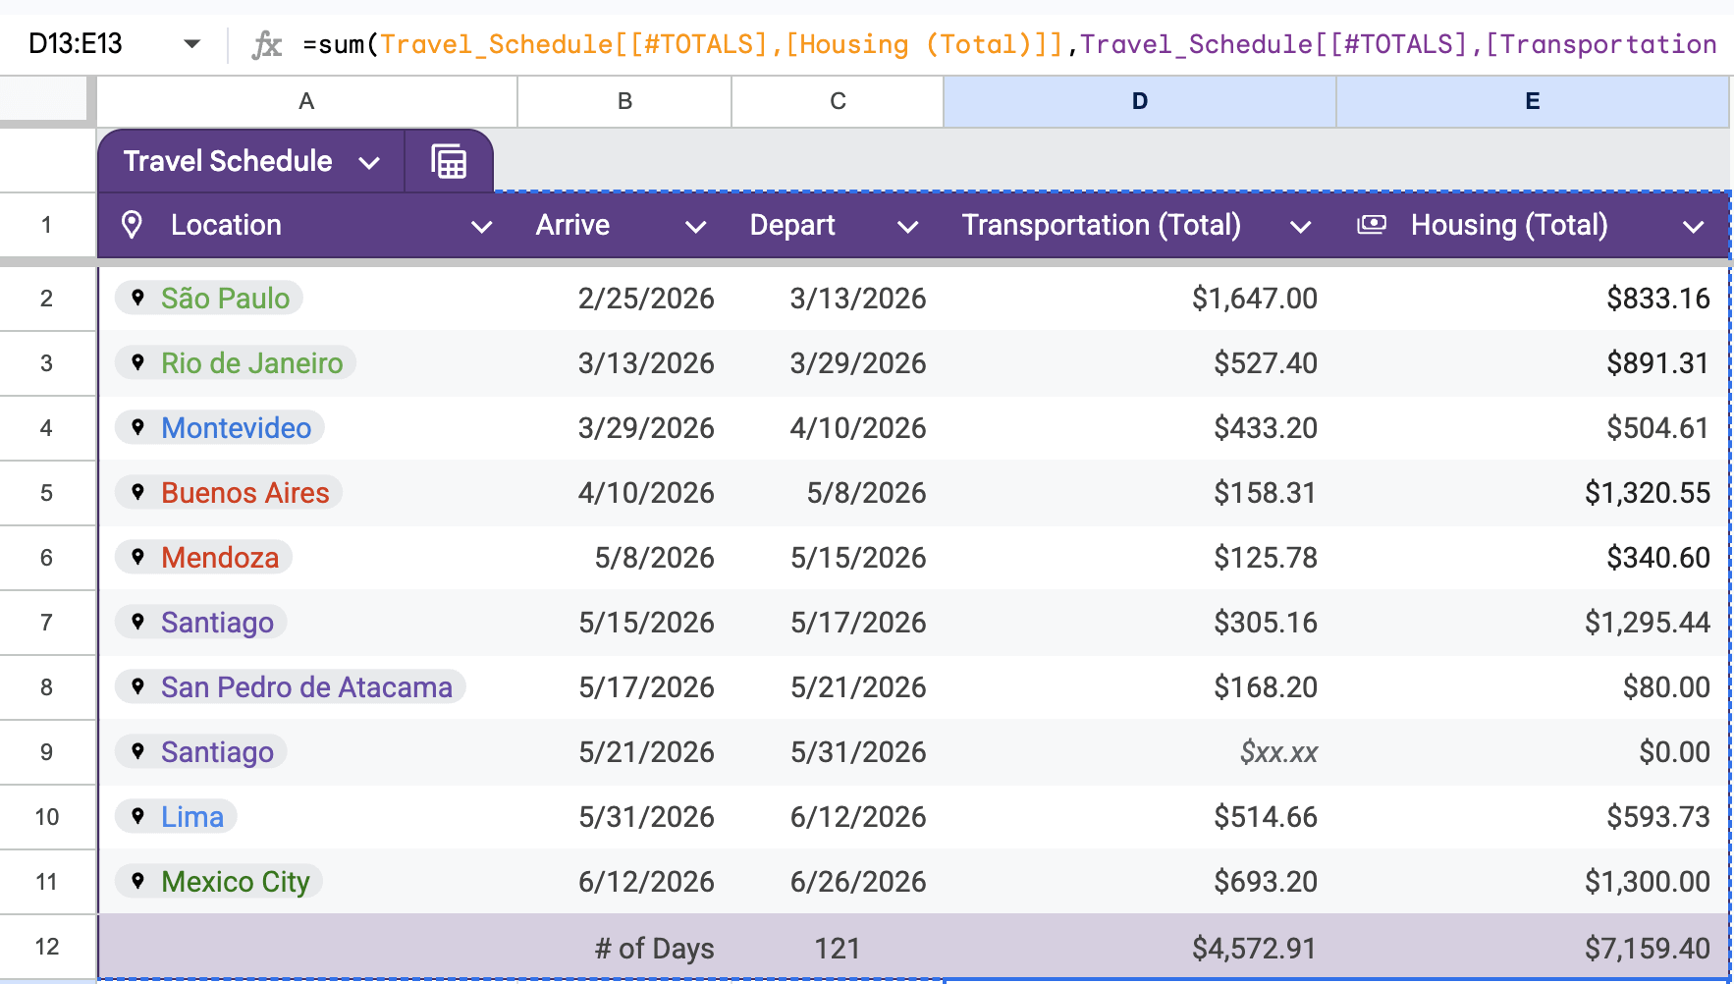Screen dimensions: 1734x984
Task: Click the table view calculator icon
Action: point(449,161)
